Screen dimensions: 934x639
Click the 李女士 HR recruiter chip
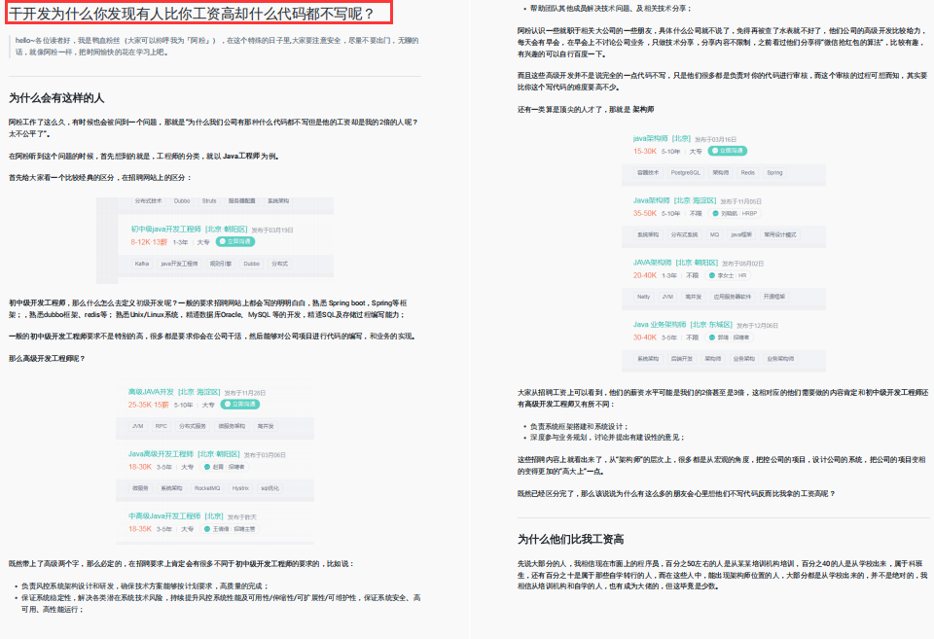click(x=728, y=275)
